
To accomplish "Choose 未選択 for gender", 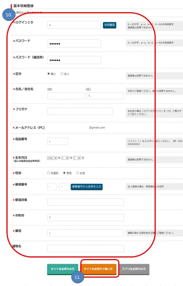I will [x=48, y=173].
